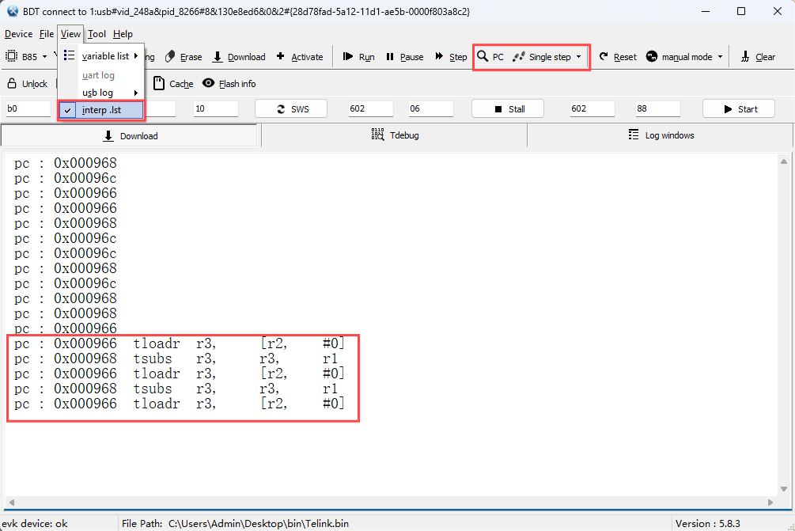Click the variable list icon in View menu
This screenshot has width=795, height=531.
point(69,55)
